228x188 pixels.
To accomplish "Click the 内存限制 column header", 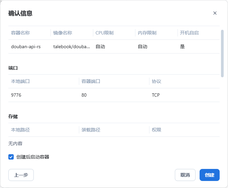I will coord(147,33).
